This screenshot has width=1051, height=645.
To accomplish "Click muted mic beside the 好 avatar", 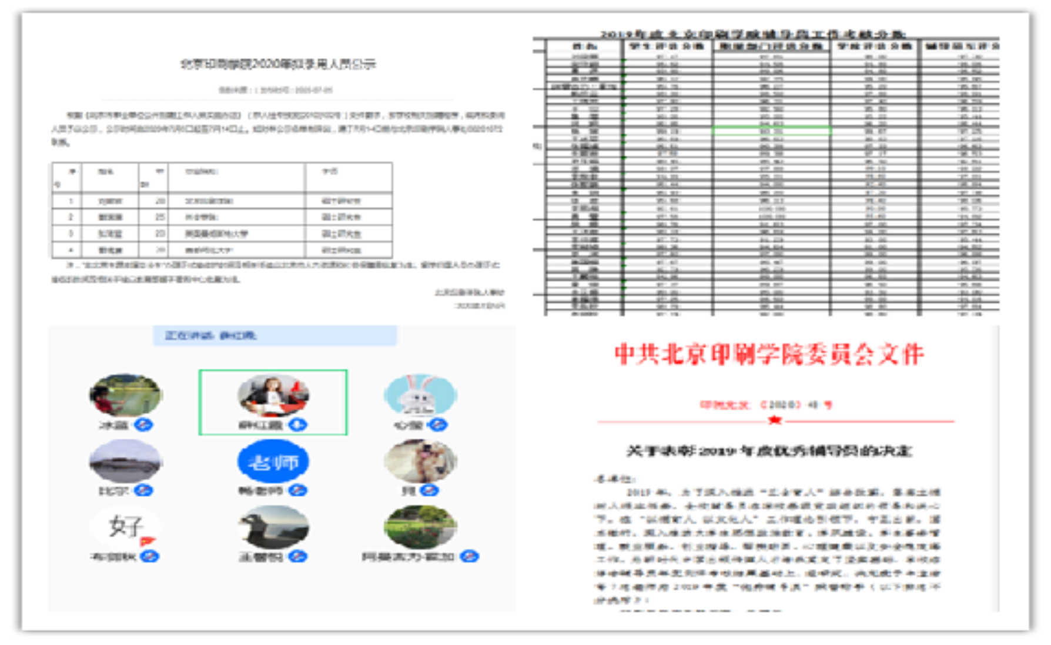I will (149, 556).
